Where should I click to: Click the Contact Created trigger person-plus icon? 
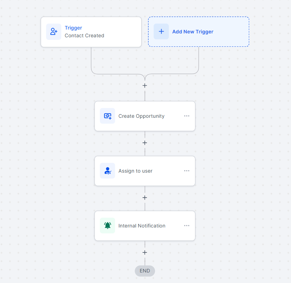(x=54, y=32)
